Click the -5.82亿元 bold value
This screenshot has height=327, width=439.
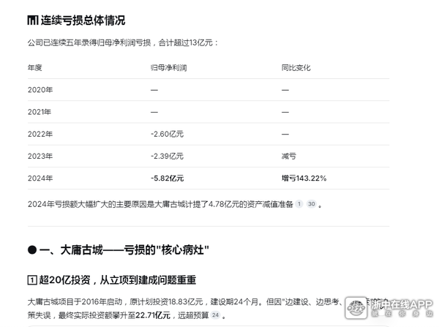(167, 178)
